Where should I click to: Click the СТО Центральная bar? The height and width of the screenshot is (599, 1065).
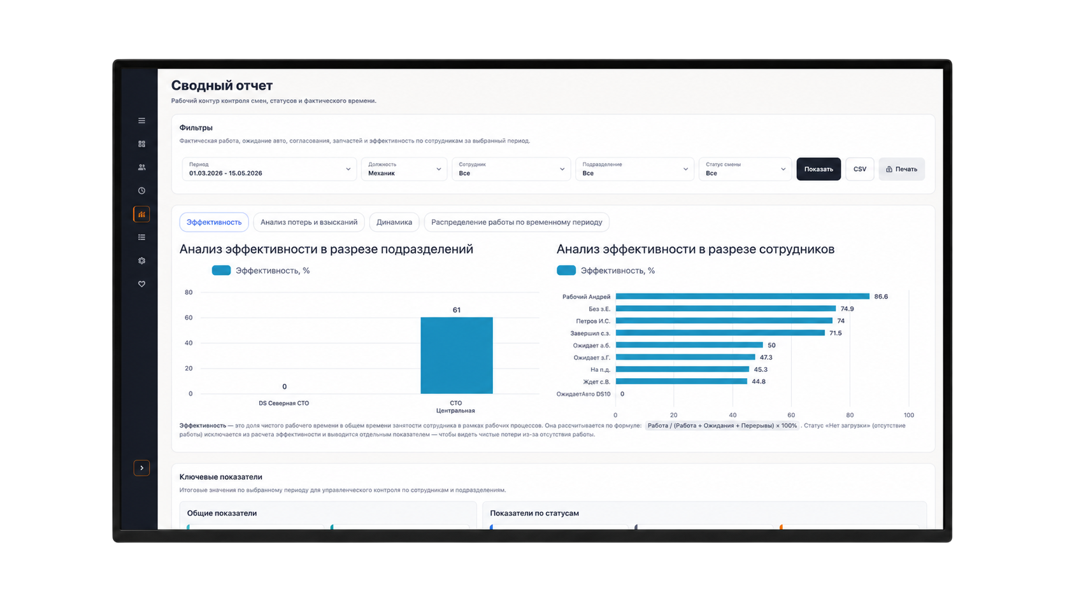pyautogui.click(x=456, y=355)
